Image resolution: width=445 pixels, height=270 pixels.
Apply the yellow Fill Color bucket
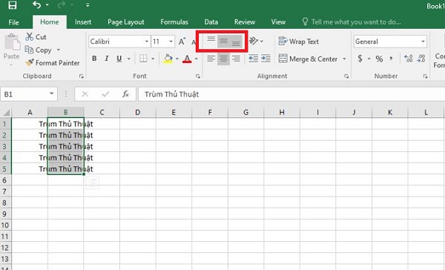tap(168, 59)
